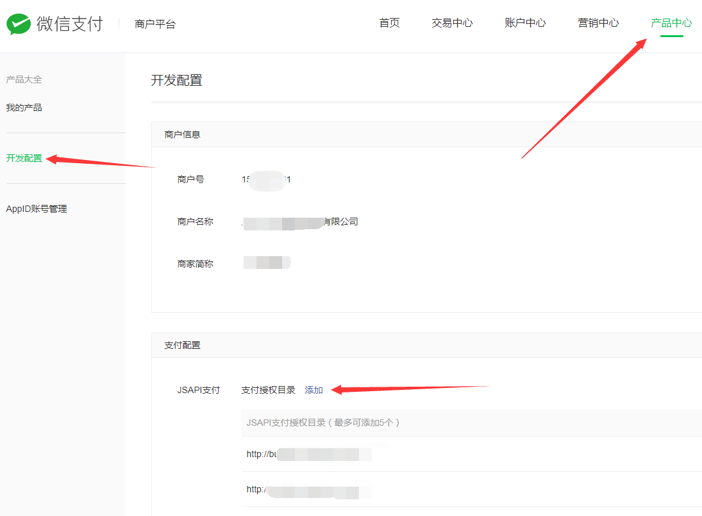Click the 商户名称 company name value
Image resolution: width=702 pixels, height=516 pixels.
tap(299, 222)
